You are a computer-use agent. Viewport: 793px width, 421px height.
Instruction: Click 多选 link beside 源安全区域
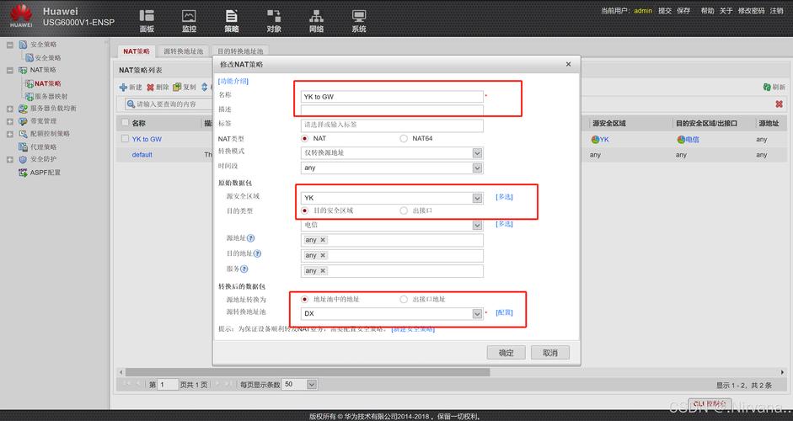pos(504,197)
